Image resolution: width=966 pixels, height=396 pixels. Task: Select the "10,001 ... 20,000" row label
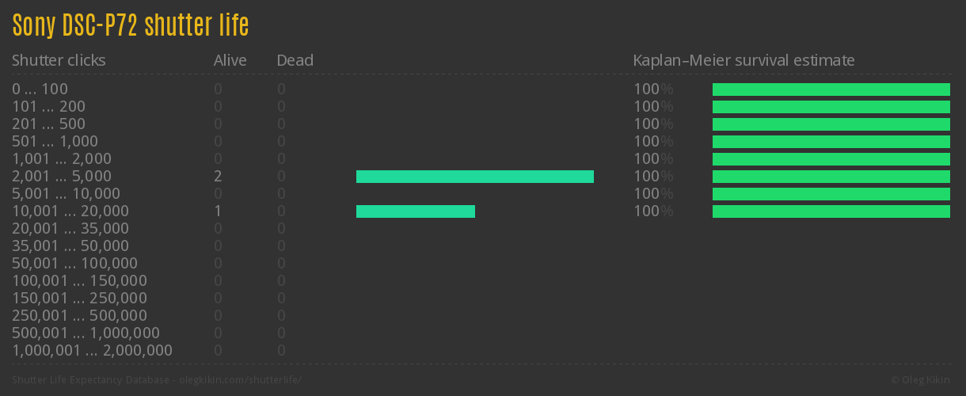[x=70, y=211]
